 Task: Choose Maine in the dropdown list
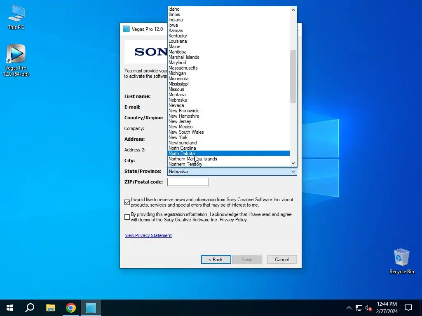point(228,46)
